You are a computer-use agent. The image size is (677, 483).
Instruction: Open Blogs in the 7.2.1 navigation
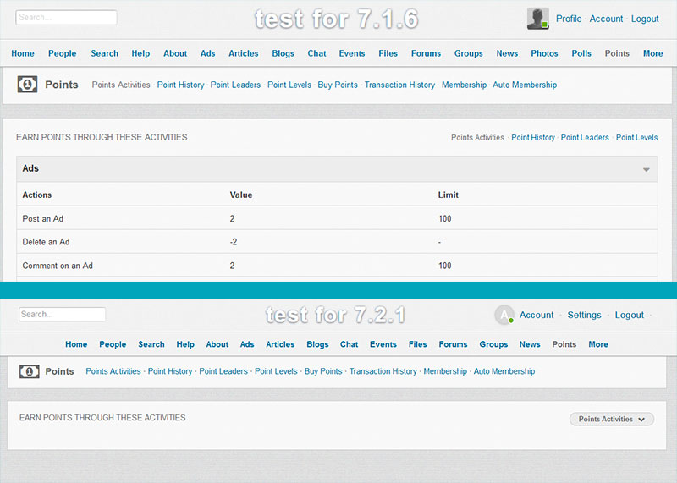click(x=317, y=344)
